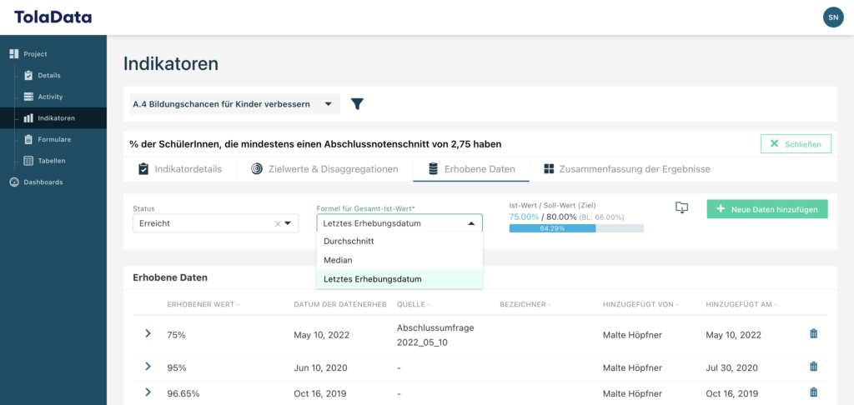Open Project in the sidebar
The image size is (854, 405).
point(35,54)
